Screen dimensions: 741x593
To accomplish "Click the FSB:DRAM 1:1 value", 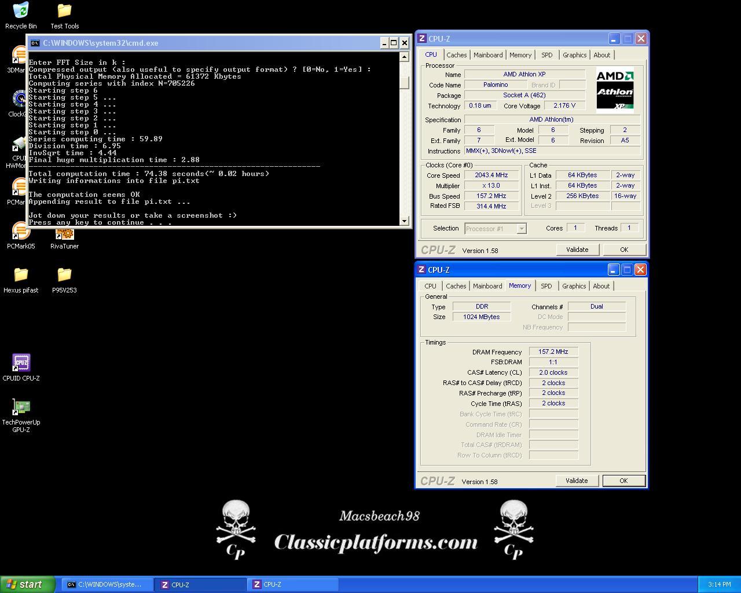I will coord(553,363).
